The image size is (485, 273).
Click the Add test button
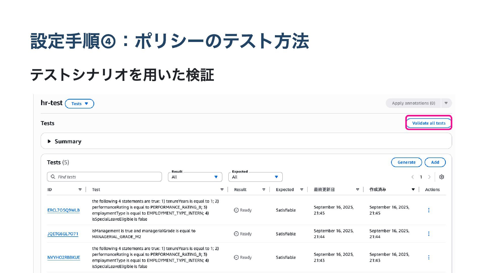pos(435,162)
